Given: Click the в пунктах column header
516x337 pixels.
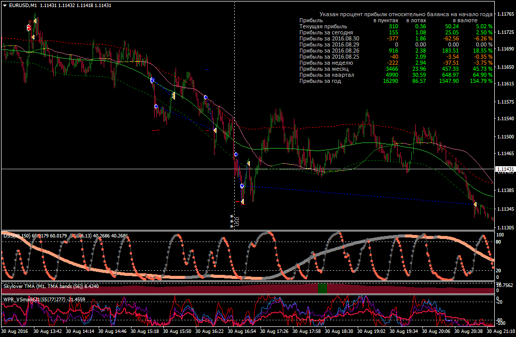Looking at the screenshot, I should coord(385,20).
